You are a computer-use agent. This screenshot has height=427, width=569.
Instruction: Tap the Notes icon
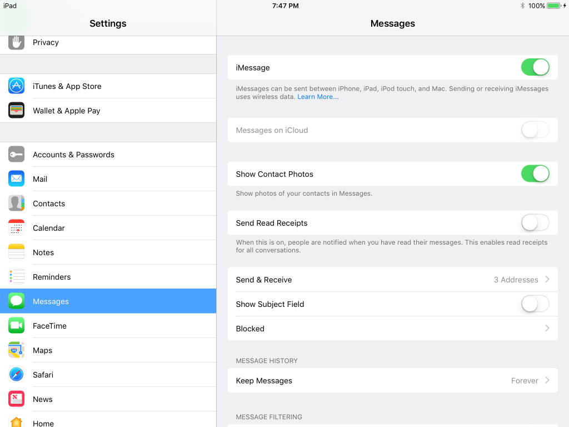(16, 252)
